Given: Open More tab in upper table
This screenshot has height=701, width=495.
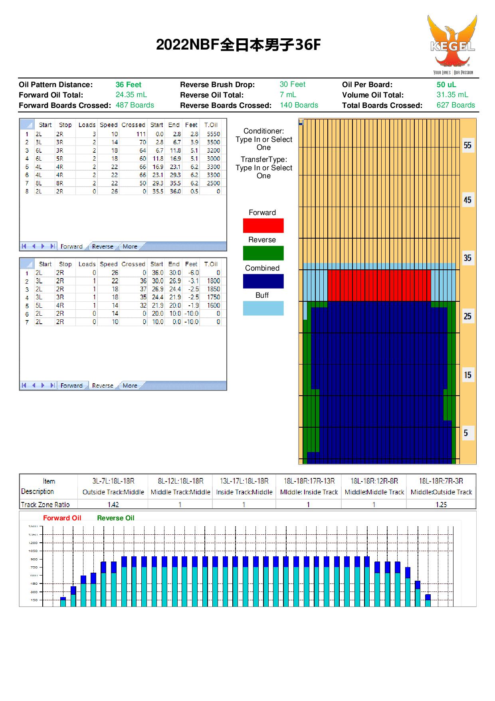Looking at the screenshot, I should click(130, 247).
